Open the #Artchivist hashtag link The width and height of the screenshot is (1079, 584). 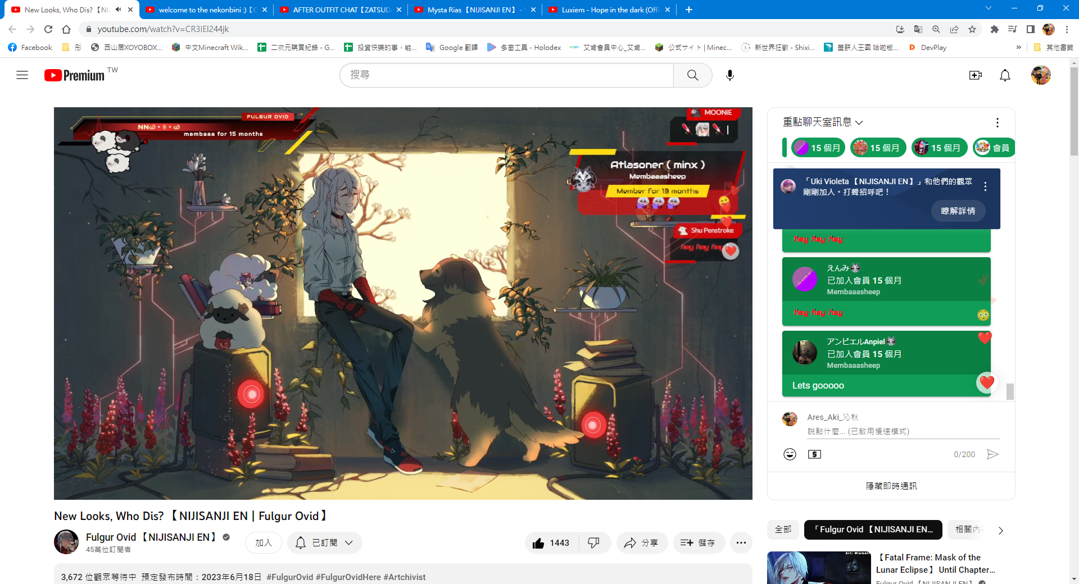[x=404, y=577]
